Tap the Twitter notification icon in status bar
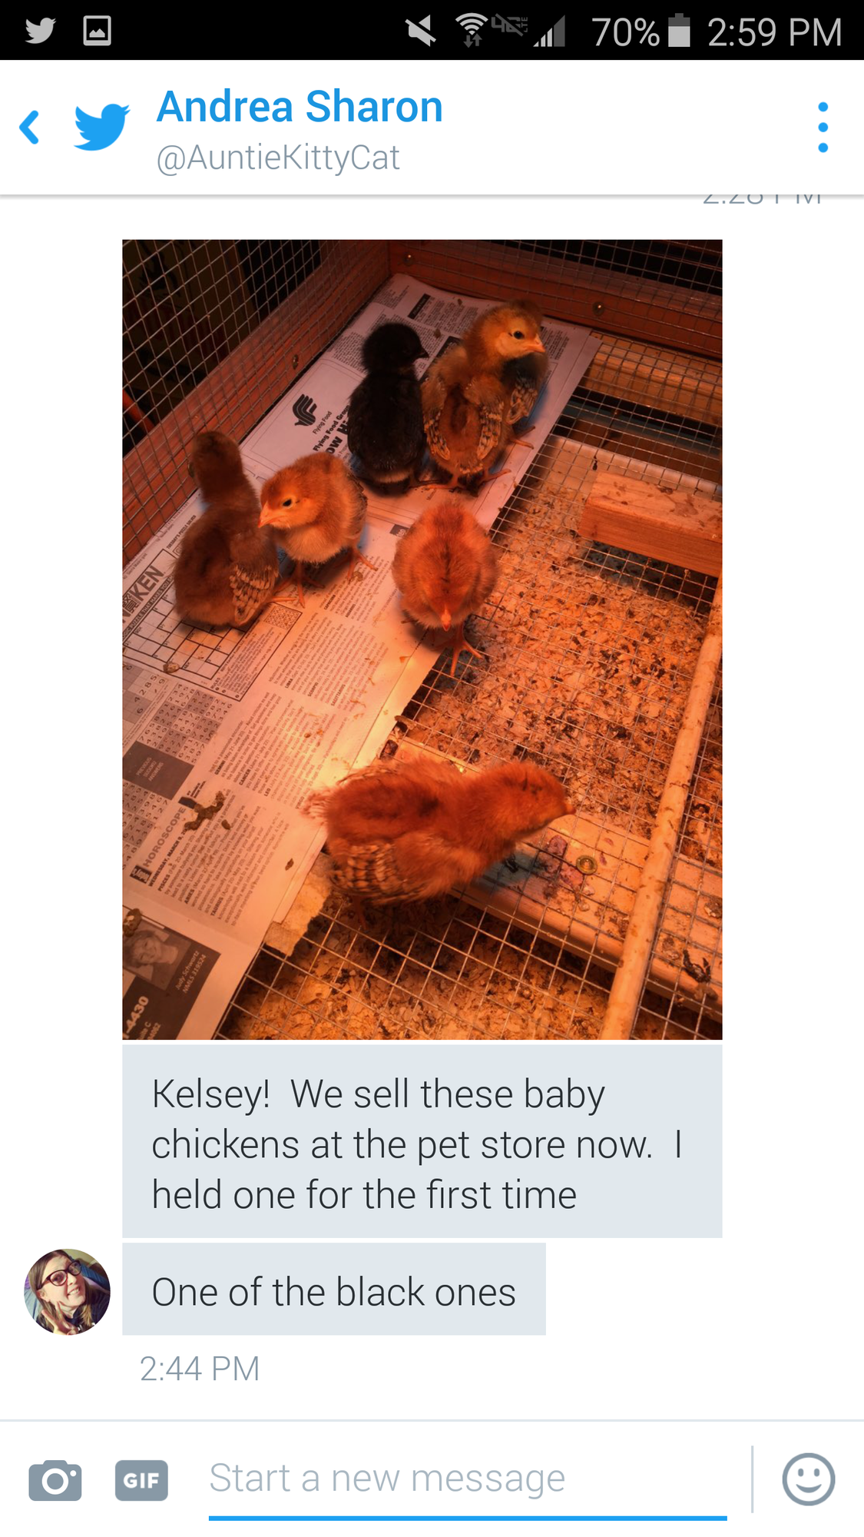Screen dimensions: 864x1537 tap(40, 31)
